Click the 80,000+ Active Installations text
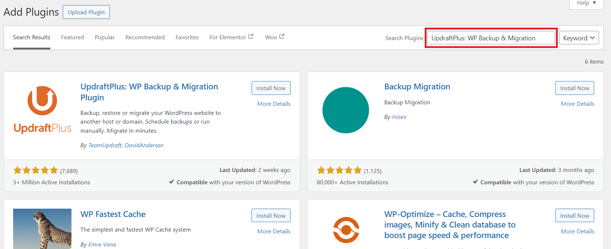611x249 pixels. [353, 182]
